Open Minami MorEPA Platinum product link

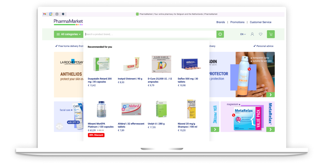click(100, 125)
